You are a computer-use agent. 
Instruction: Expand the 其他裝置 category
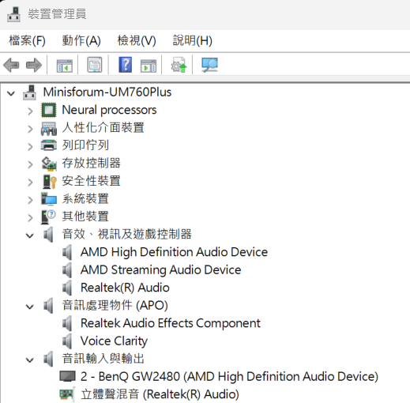click(30, 218)
